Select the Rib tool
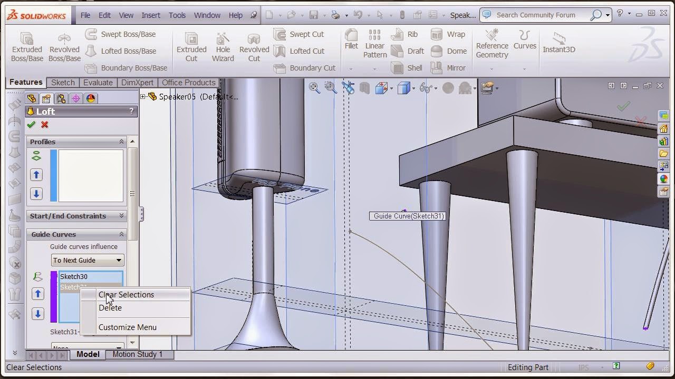This screenshot has width=675, height=379. (x=404, y=34)
